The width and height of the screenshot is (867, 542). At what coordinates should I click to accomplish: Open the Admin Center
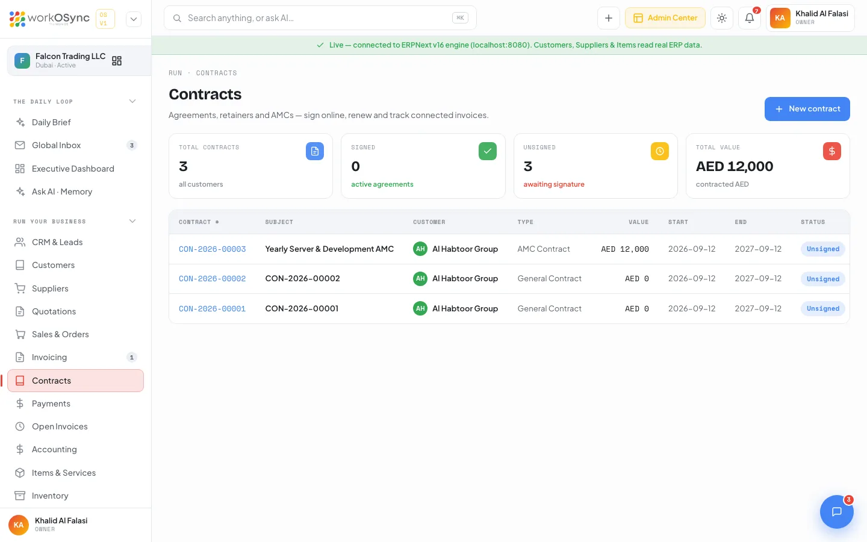coord(665,18)
